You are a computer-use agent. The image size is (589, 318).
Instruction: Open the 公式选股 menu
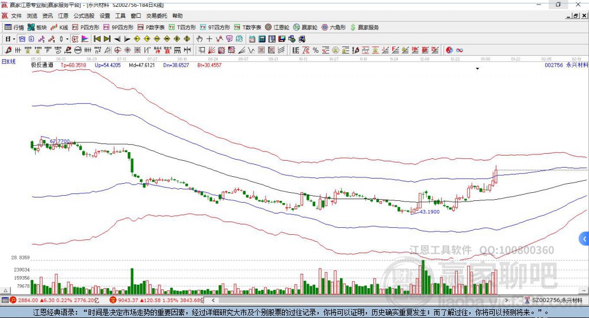coord(84,15)
